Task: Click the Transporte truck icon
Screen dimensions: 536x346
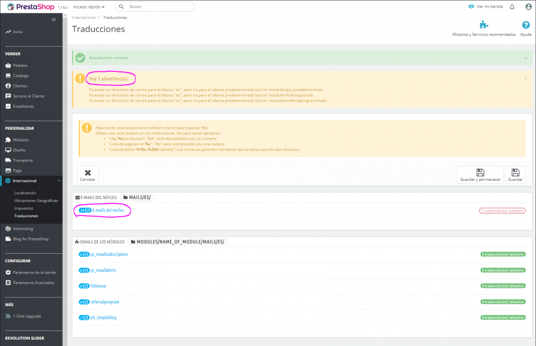Action: (x=8, y=160)
